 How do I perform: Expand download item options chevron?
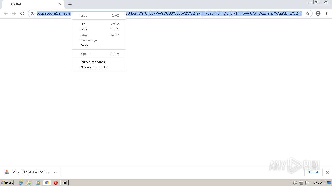coord(55,172)
